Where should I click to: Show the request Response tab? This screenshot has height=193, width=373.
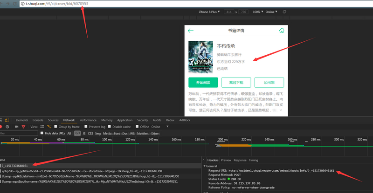[x=240, y=160]
